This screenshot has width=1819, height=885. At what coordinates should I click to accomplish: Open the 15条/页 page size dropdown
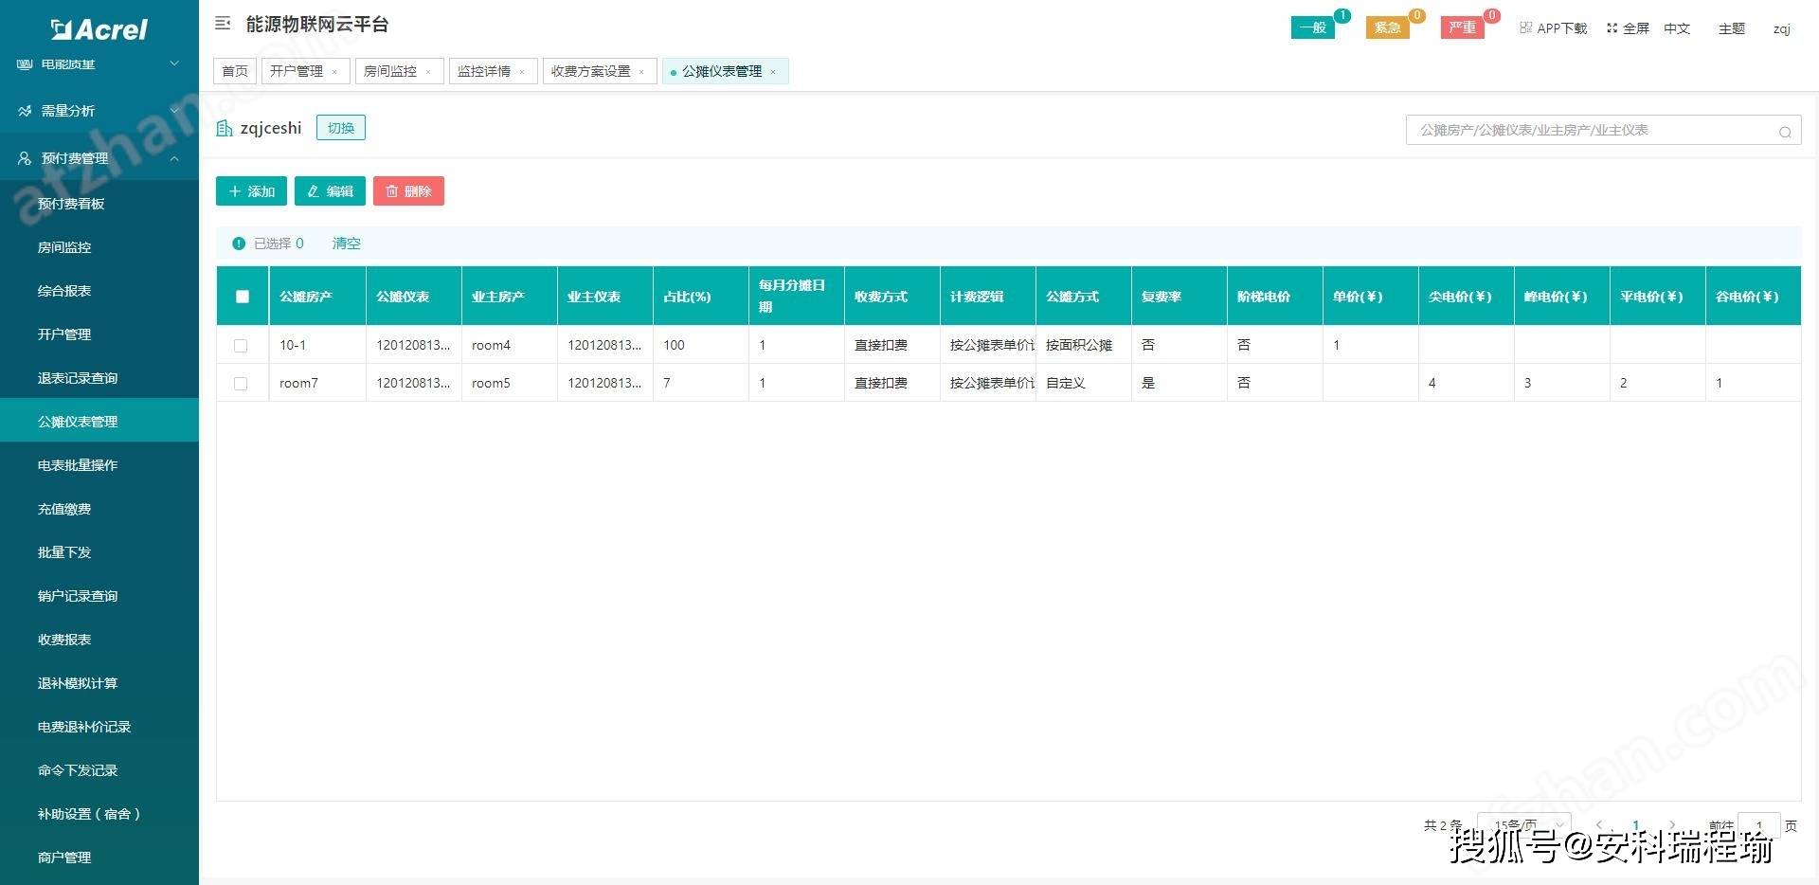(1523, 825)
